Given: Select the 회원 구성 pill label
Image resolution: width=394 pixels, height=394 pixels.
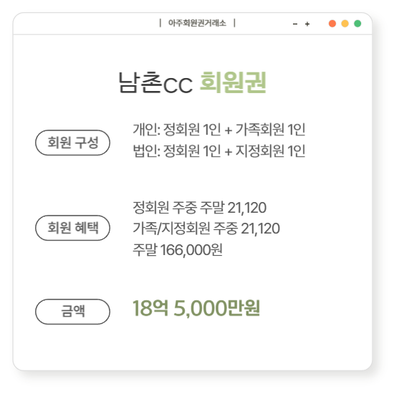Looking at the screenshot, I should [x=72, y=143].
